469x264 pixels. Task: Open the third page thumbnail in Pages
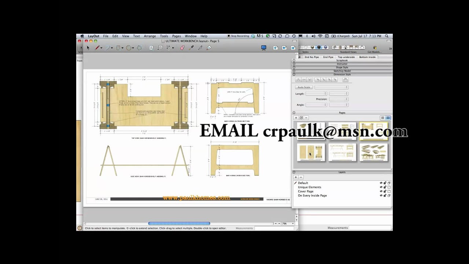coord(373,131)
